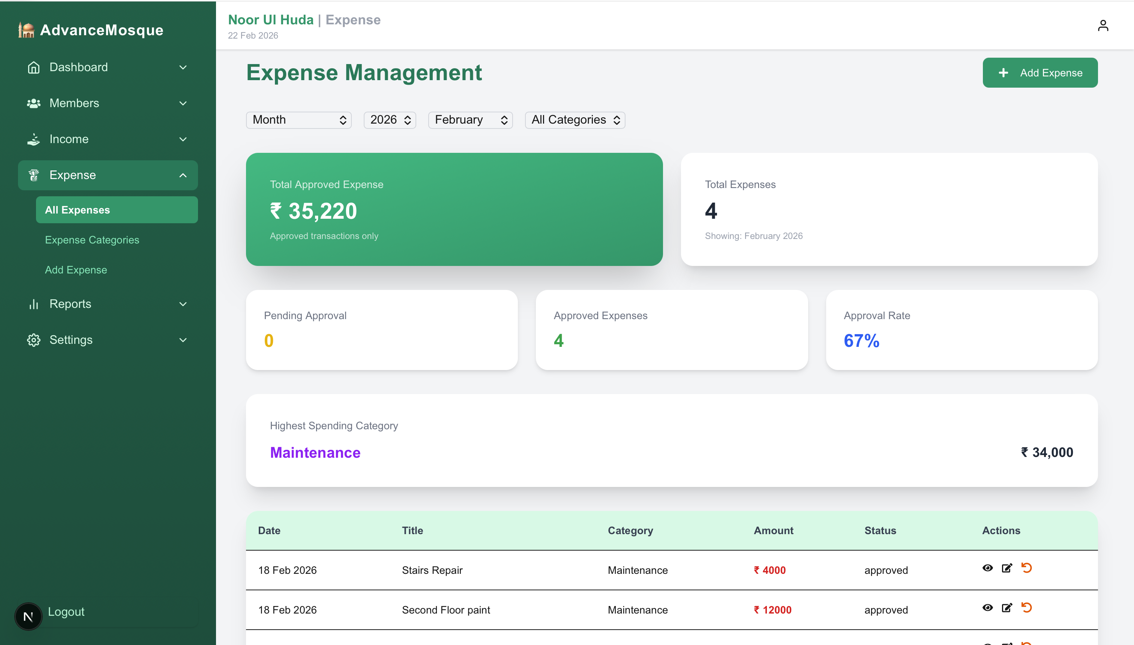Click the Add Expense button
The height and width of the screenshot is (645, 1134).
(x=1039, y=73)
